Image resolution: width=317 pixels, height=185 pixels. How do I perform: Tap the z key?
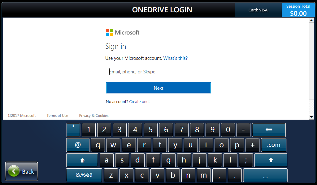tap(111, 175)
